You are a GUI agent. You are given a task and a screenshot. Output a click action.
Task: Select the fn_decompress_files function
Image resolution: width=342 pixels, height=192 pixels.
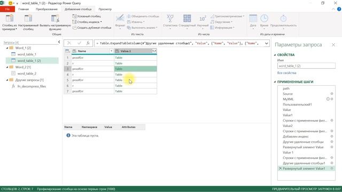[32, 86]
